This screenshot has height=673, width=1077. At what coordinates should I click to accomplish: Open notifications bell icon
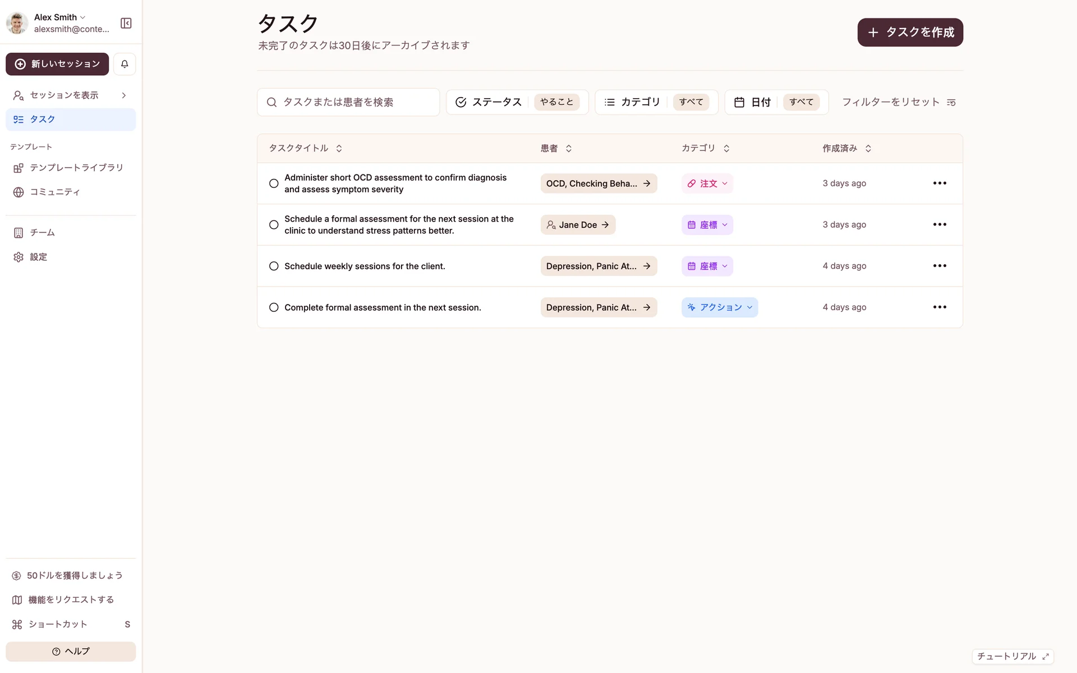[x=125, y=64]
